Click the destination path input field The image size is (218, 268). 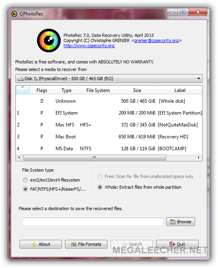93,222
